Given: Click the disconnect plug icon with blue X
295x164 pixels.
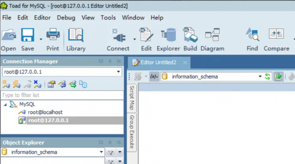Looking at the screenshot, I should [38, 84].
